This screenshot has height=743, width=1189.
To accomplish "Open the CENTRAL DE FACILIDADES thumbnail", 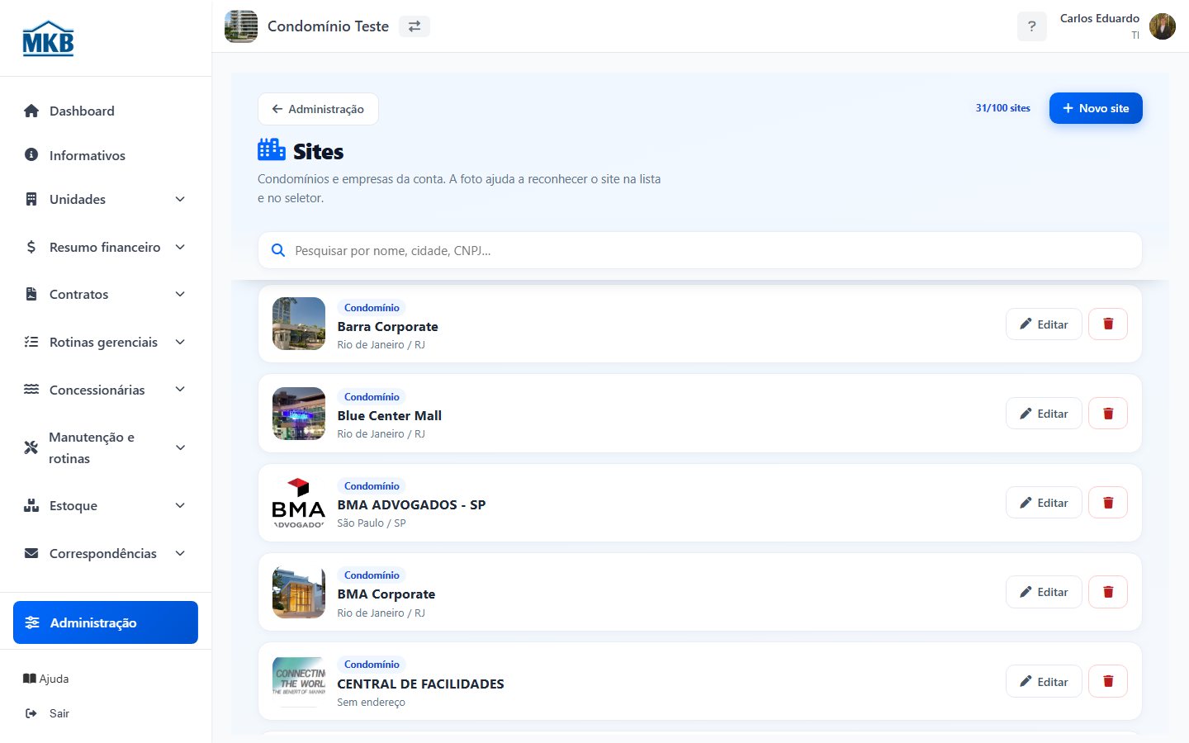I will (299, 681).
